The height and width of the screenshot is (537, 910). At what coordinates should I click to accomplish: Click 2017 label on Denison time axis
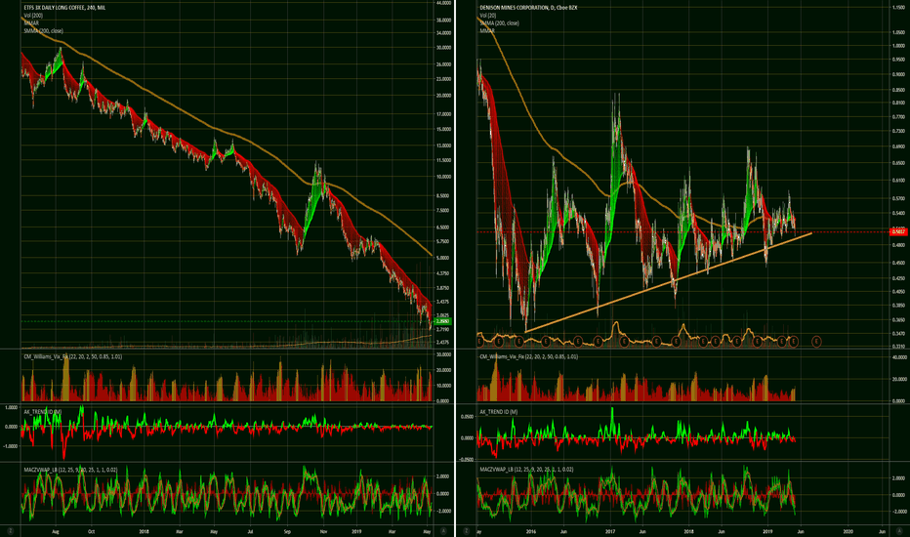pos(610,531)
